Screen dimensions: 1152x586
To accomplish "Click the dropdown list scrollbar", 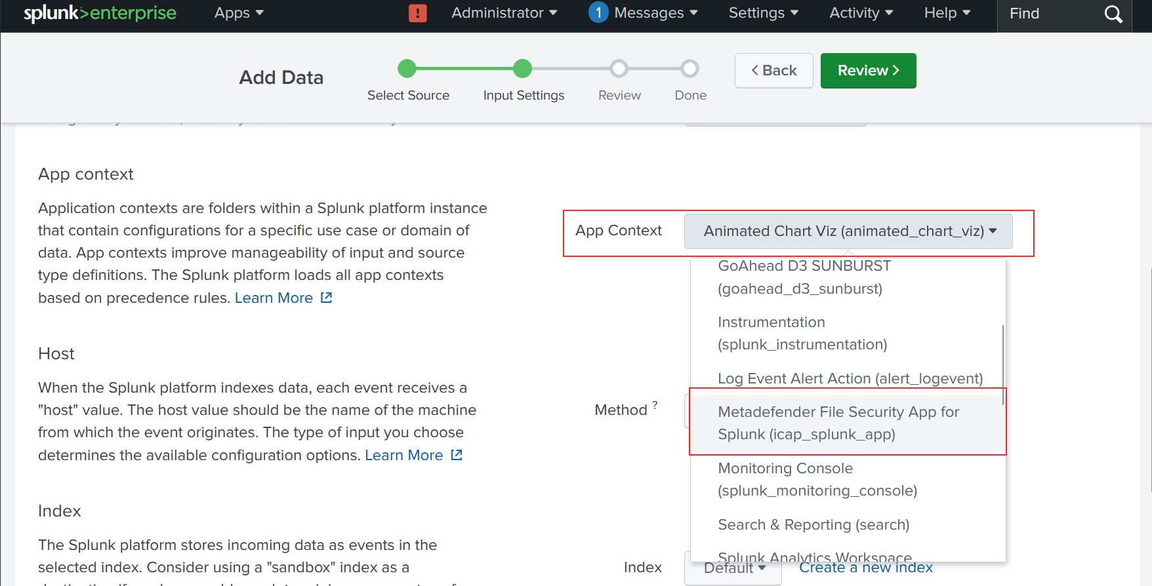I will pyautogui.click(x=1003, y=364).
